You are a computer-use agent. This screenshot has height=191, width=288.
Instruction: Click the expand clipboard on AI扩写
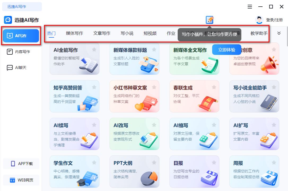click(x=269, y=140)
